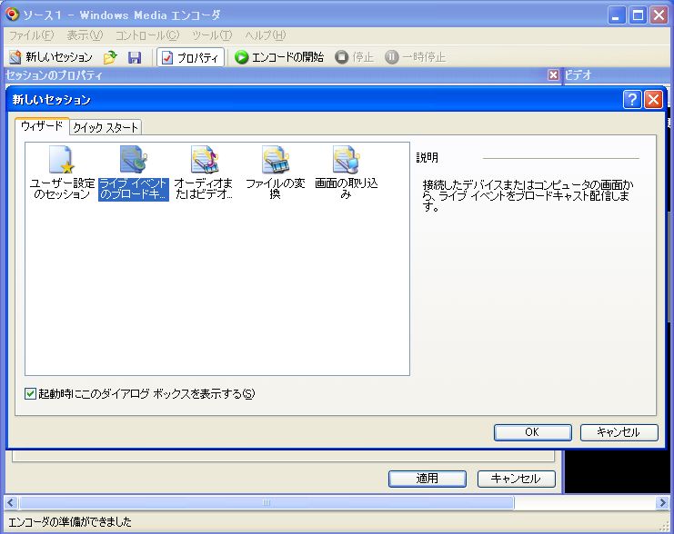Switch to the クイック スタート tab

click(106, 127)
